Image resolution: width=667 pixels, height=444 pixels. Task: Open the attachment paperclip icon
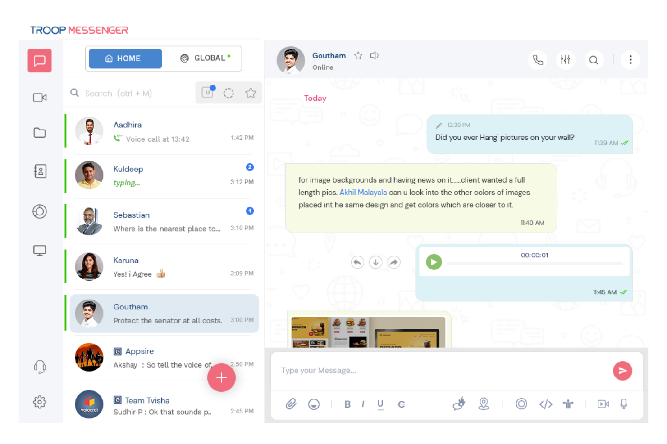[x=291, y=404]
